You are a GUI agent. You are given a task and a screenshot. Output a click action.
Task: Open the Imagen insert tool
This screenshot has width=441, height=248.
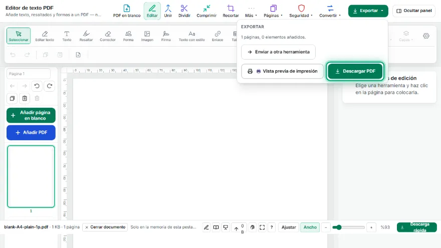(147, 36)
